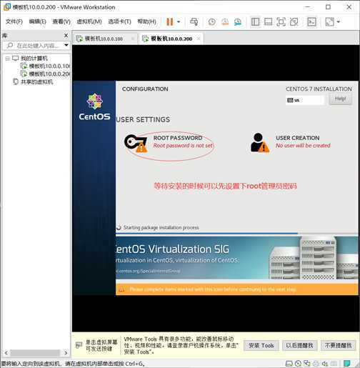Select the 模板机10.0.0.200 tab

[171, 39]
